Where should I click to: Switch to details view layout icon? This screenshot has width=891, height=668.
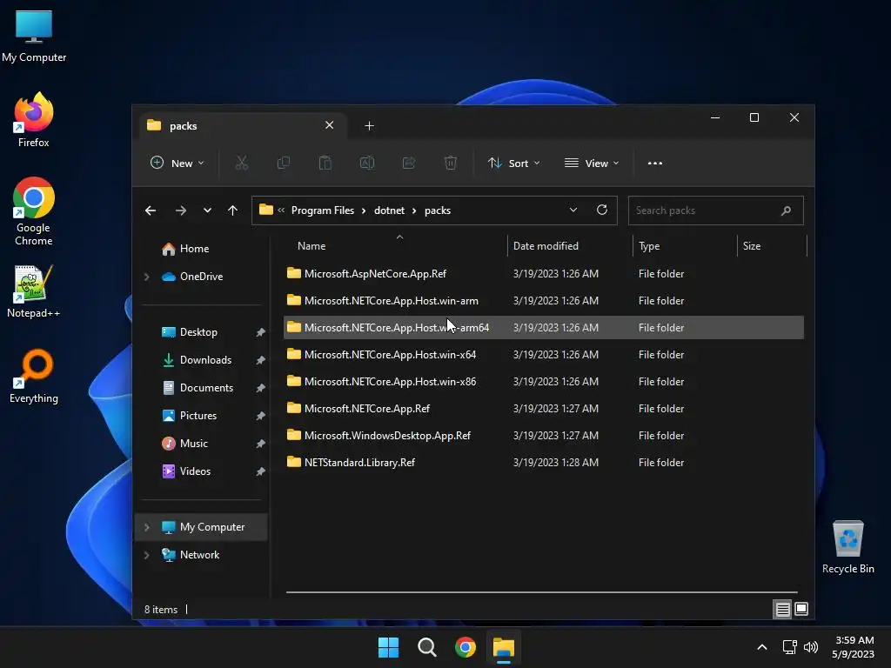782,609
